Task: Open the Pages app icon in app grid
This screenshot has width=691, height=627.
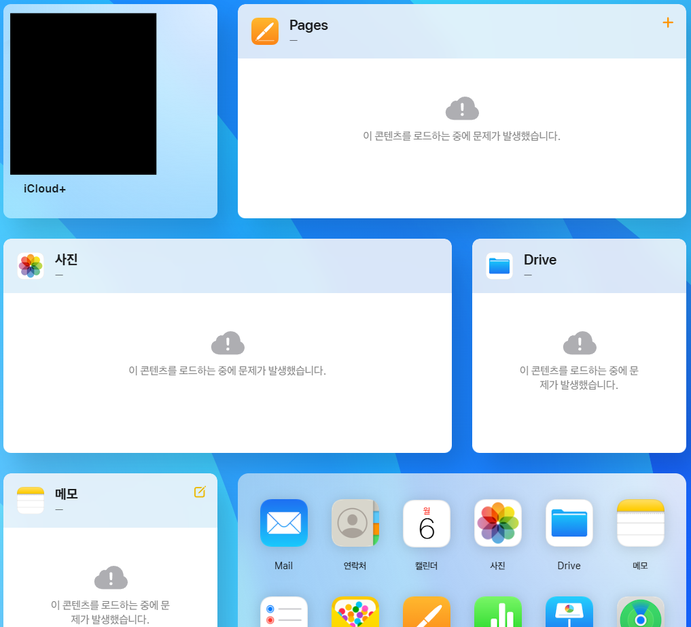Action: coord(427,611)
